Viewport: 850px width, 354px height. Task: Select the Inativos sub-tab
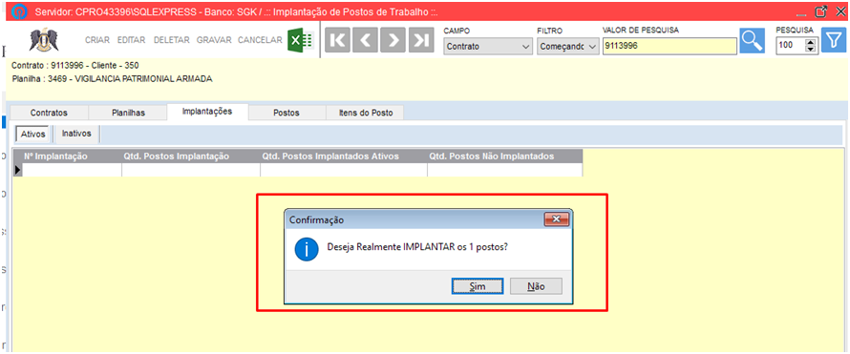[x=76, y=134]
